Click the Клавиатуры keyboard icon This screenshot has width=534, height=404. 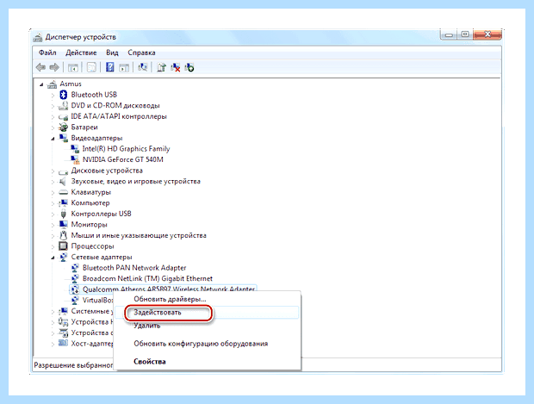tap(64, 192)
